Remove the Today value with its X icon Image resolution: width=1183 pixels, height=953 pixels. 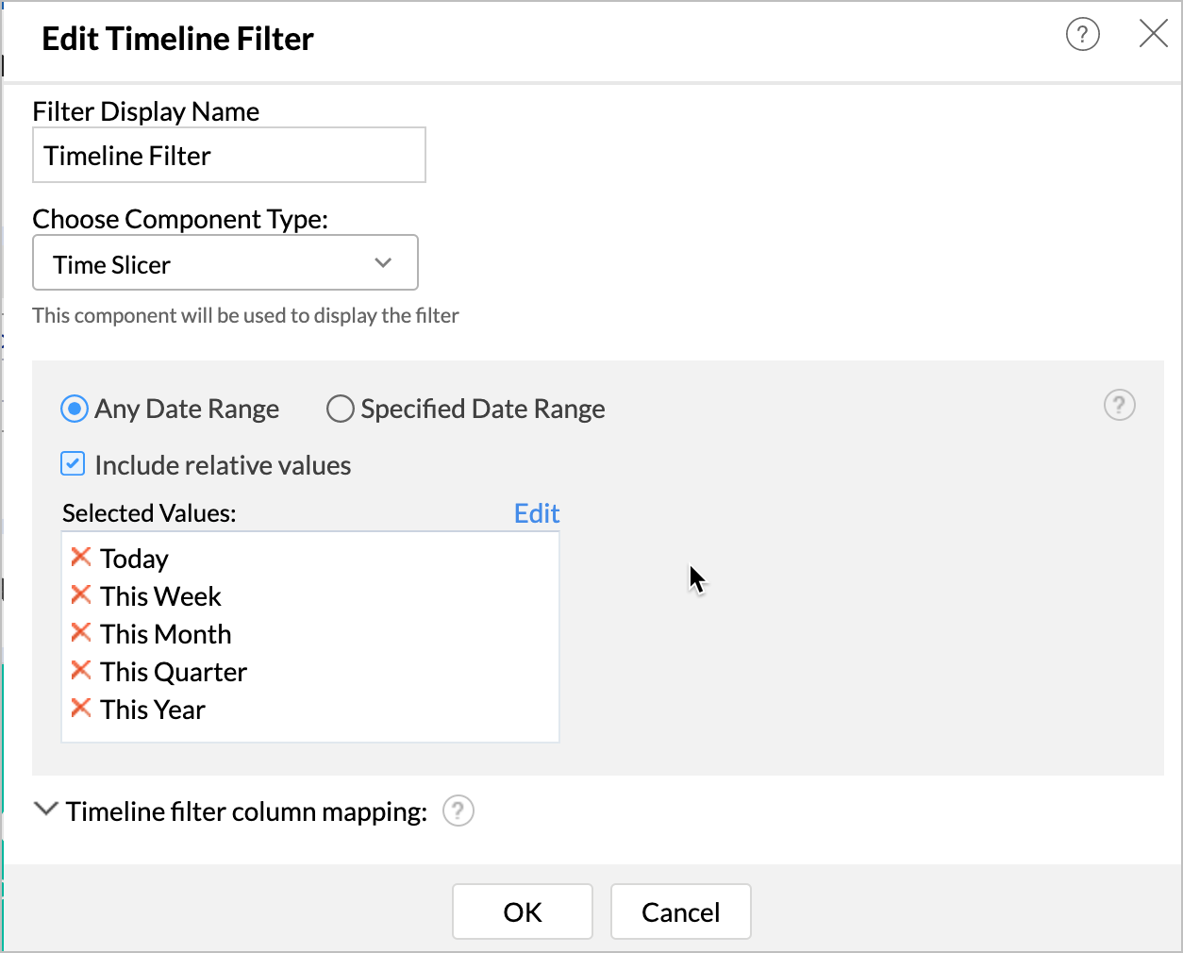pos(81,558)
